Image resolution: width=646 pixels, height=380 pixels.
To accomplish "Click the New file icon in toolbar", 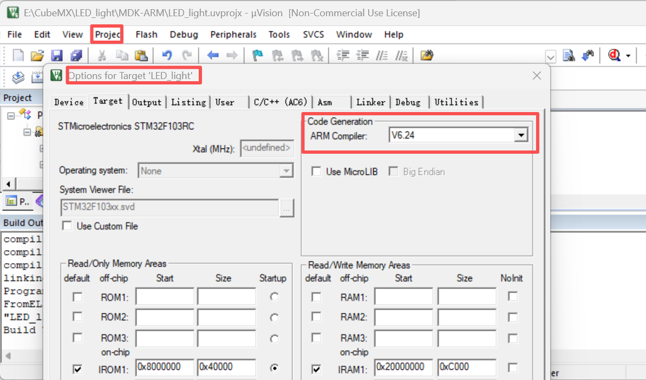I will 18,55.
